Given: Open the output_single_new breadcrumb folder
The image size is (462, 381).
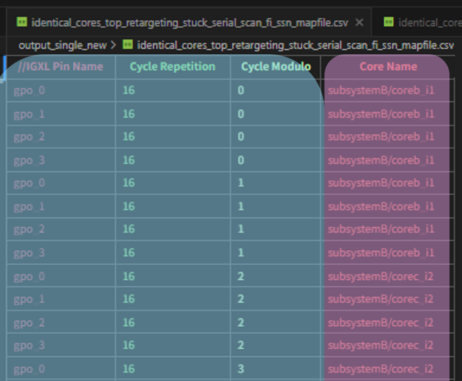Looking at the screenshot, I should pos(63,45).
